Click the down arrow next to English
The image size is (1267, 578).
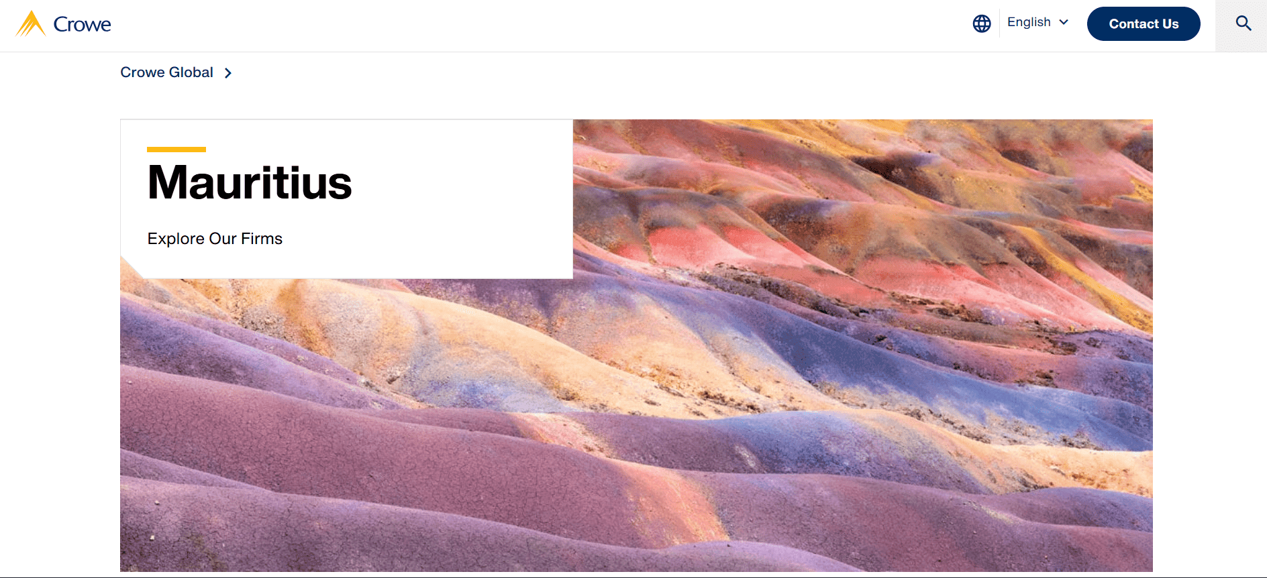click(x=1064, y=22)
